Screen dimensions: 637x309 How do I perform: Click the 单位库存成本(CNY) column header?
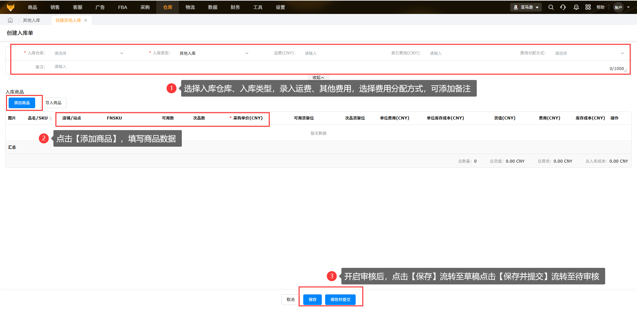[446, 118]
